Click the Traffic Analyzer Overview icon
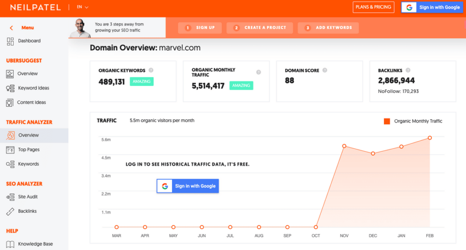The width and height of the screenshot is (466, 250). [10, 135]
